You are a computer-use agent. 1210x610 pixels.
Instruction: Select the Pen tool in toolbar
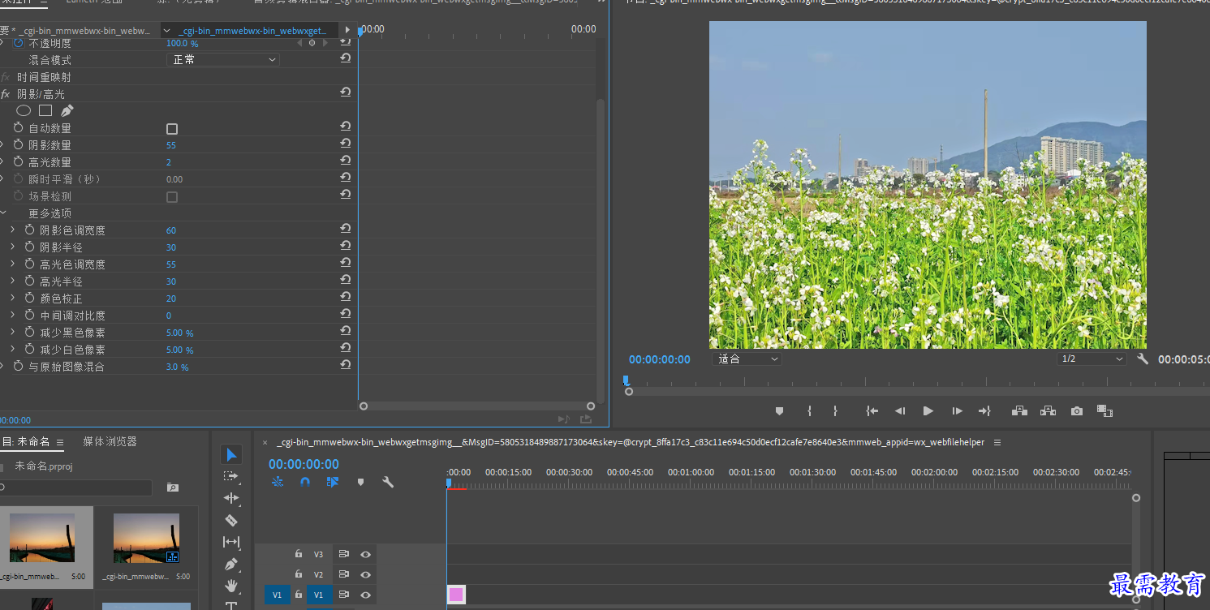pos(231,564)
